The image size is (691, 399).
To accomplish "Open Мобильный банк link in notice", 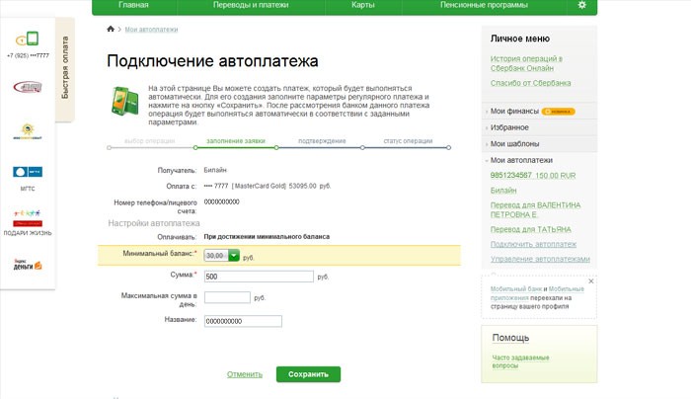I will pyautogui.click(x=516, y=289).
